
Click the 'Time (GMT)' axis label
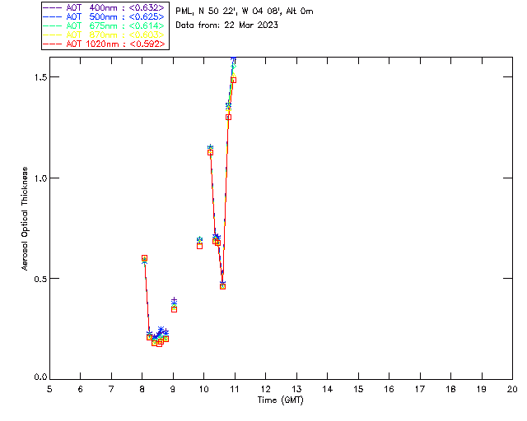click(280, 400)
